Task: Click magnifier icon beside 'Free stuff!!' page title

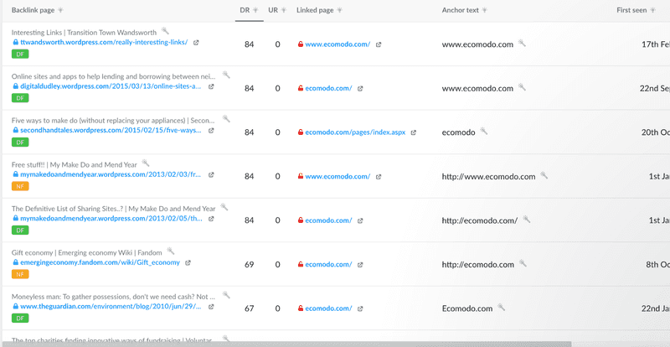Action: [x=146, y=163]
